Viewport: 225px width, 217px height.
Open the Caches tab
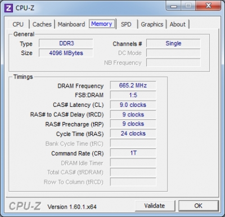[42, 24]
